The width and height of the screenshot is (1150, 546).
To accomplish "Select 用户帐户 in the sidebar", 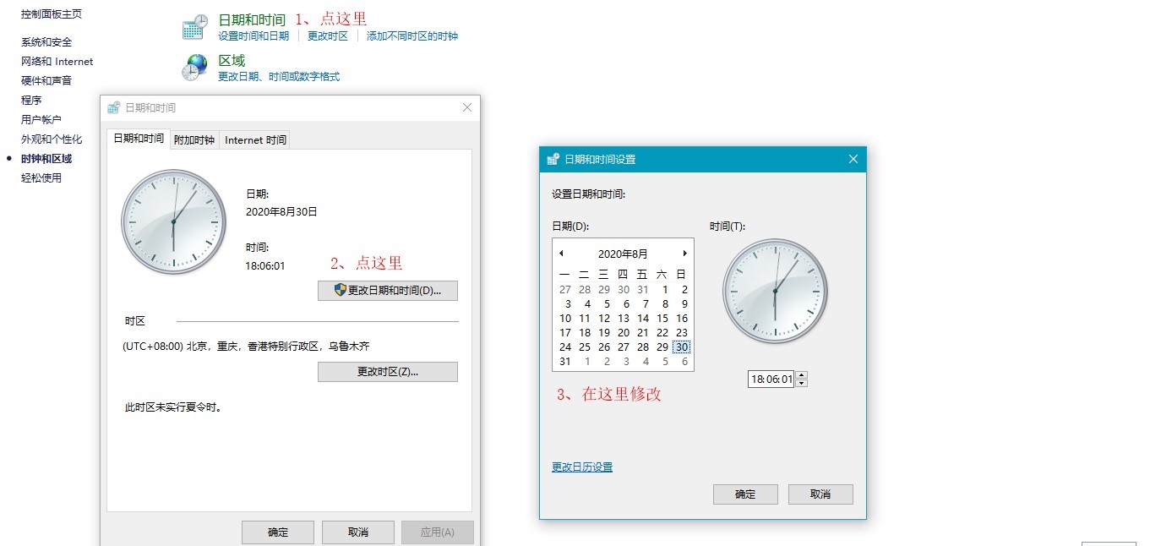I will 41,120.
